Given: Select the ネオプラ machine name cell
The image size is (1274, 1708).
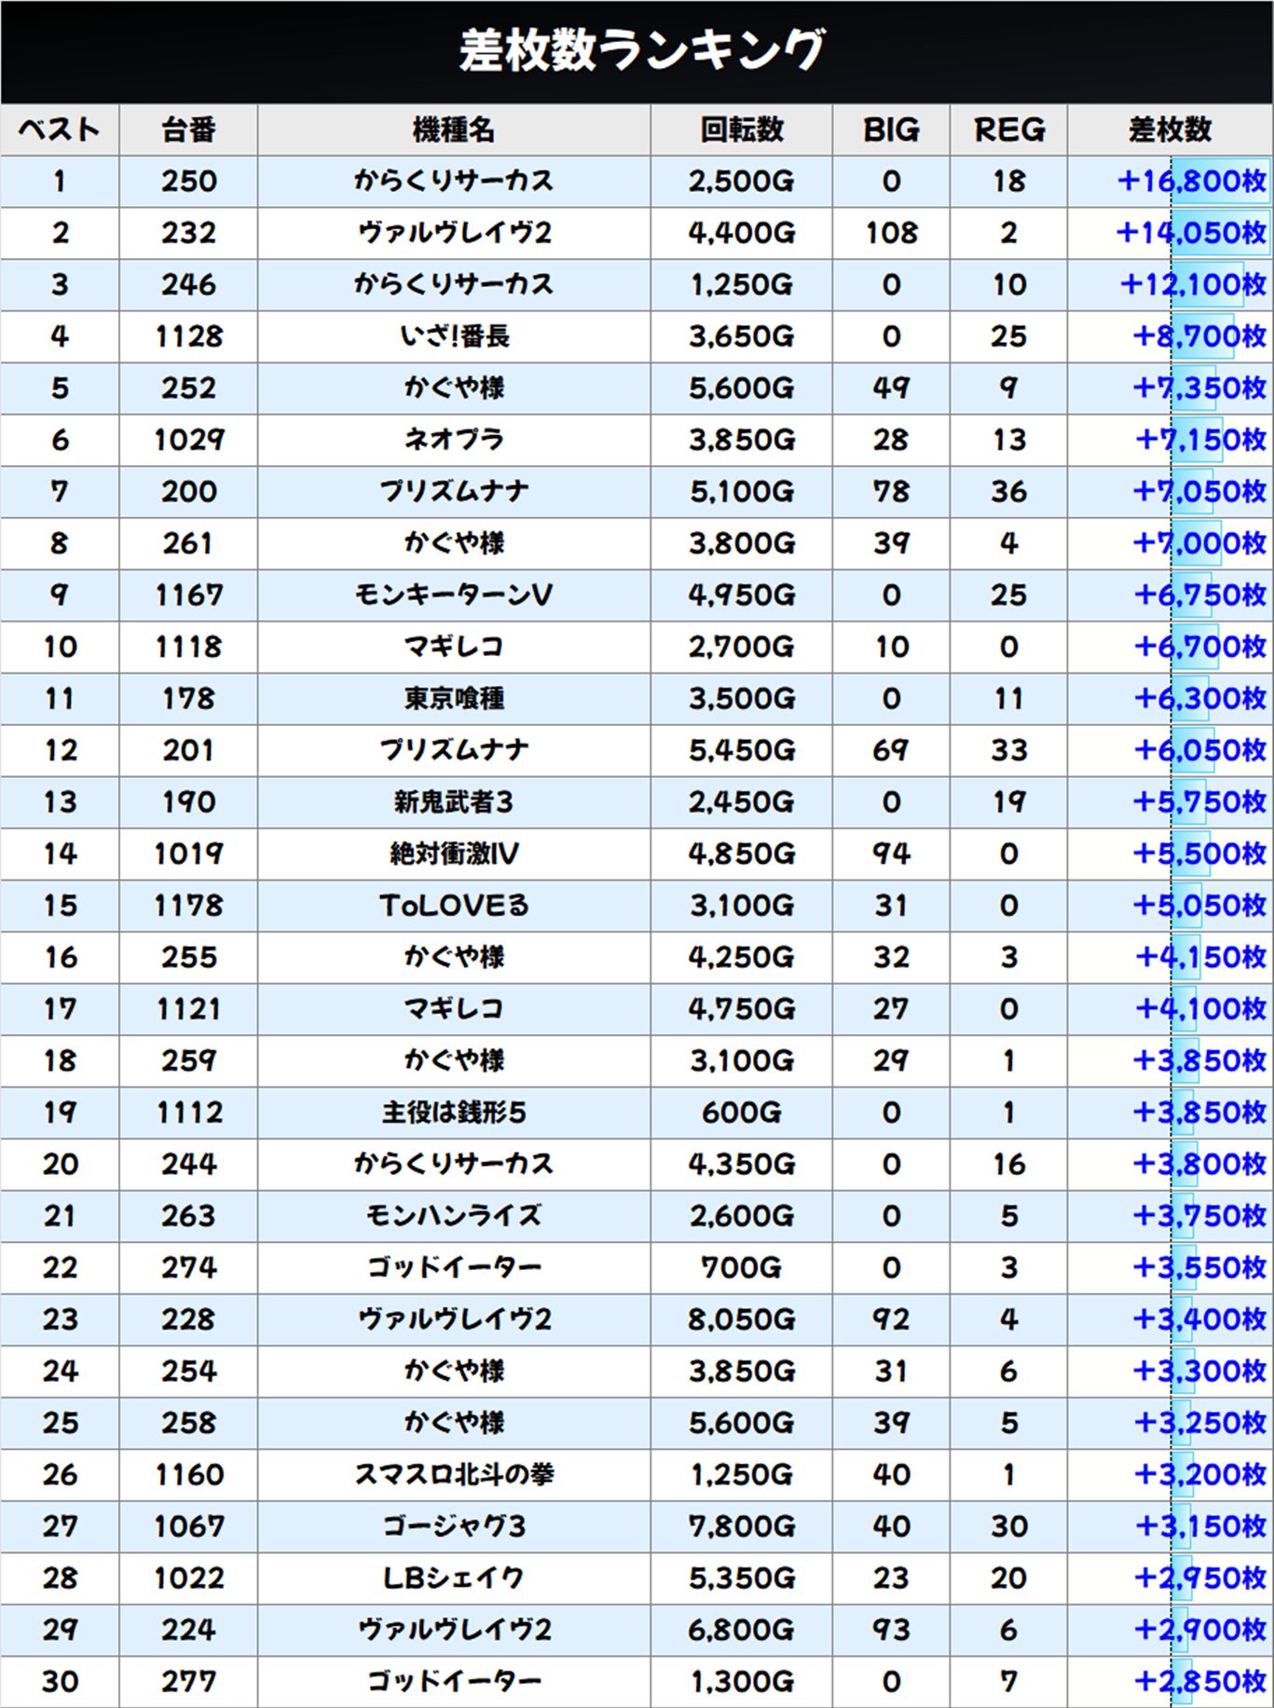Looking at the screenshot, I should 454,440.
